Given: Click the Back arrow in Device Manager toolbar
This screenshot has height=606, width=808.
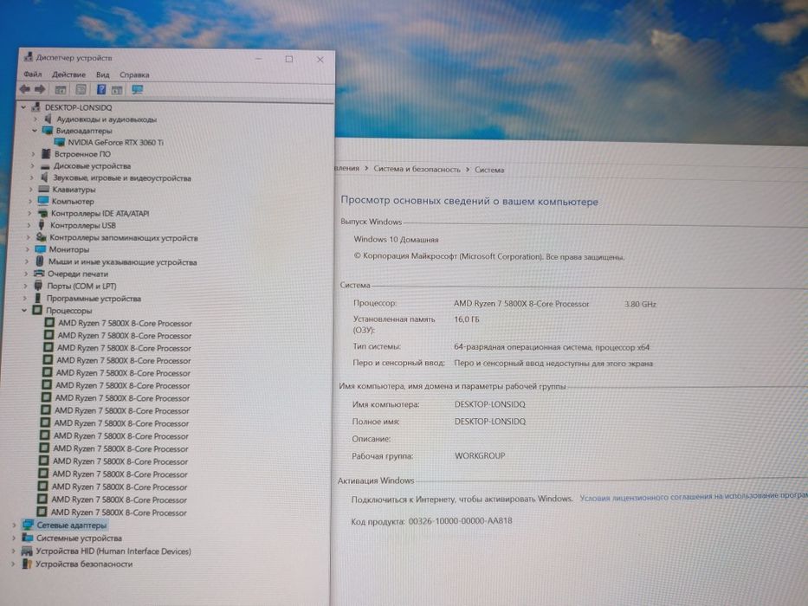Looking at the screenshot, I should coord(25,89).
